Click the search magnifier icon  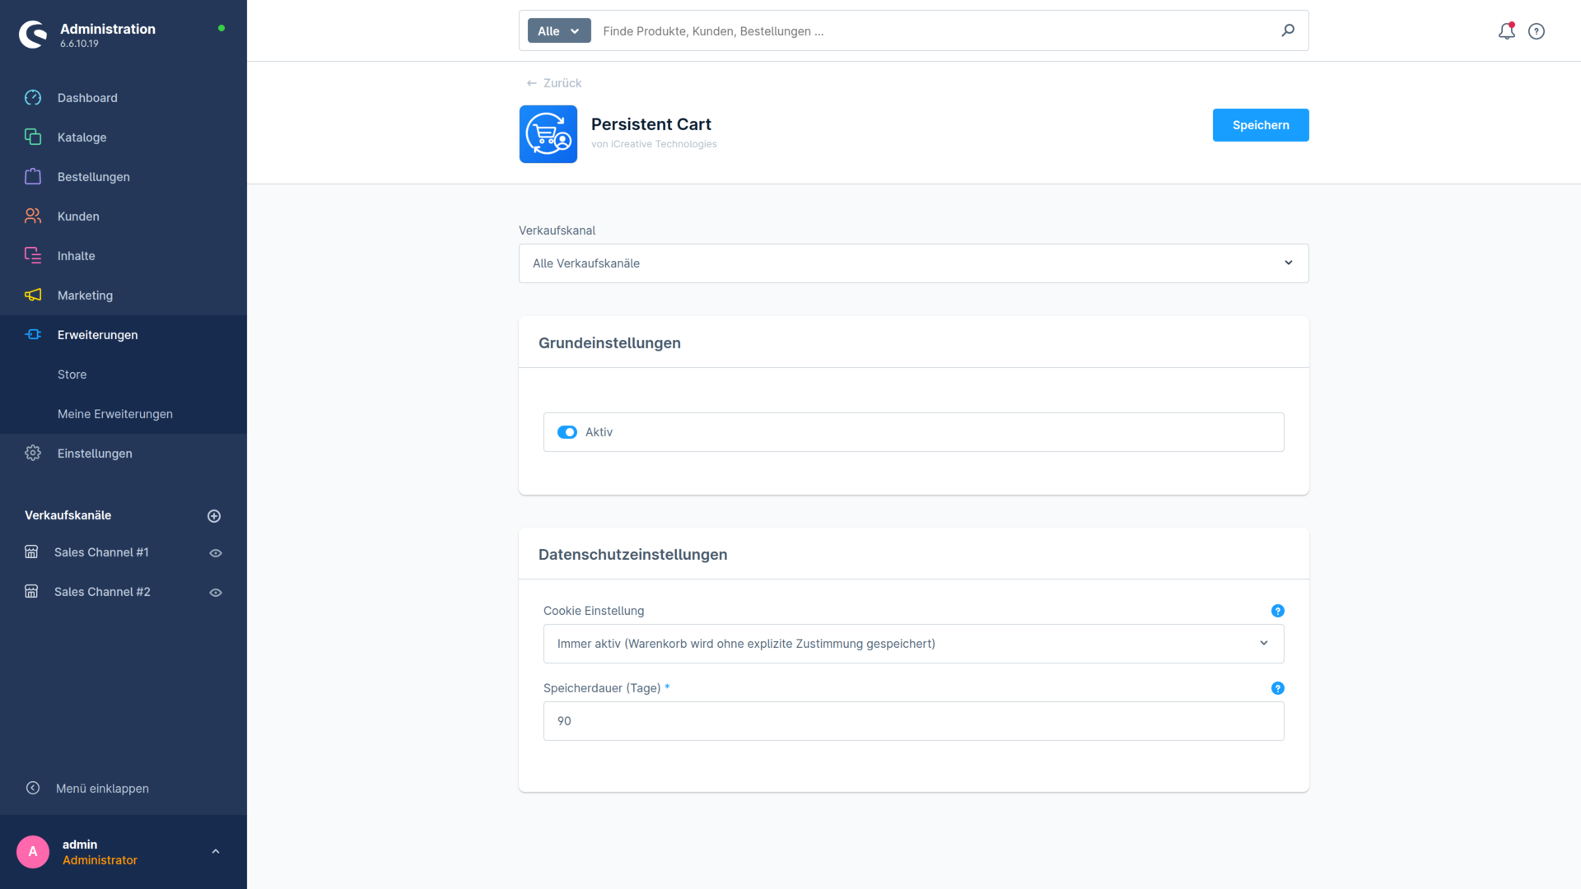1288,30
